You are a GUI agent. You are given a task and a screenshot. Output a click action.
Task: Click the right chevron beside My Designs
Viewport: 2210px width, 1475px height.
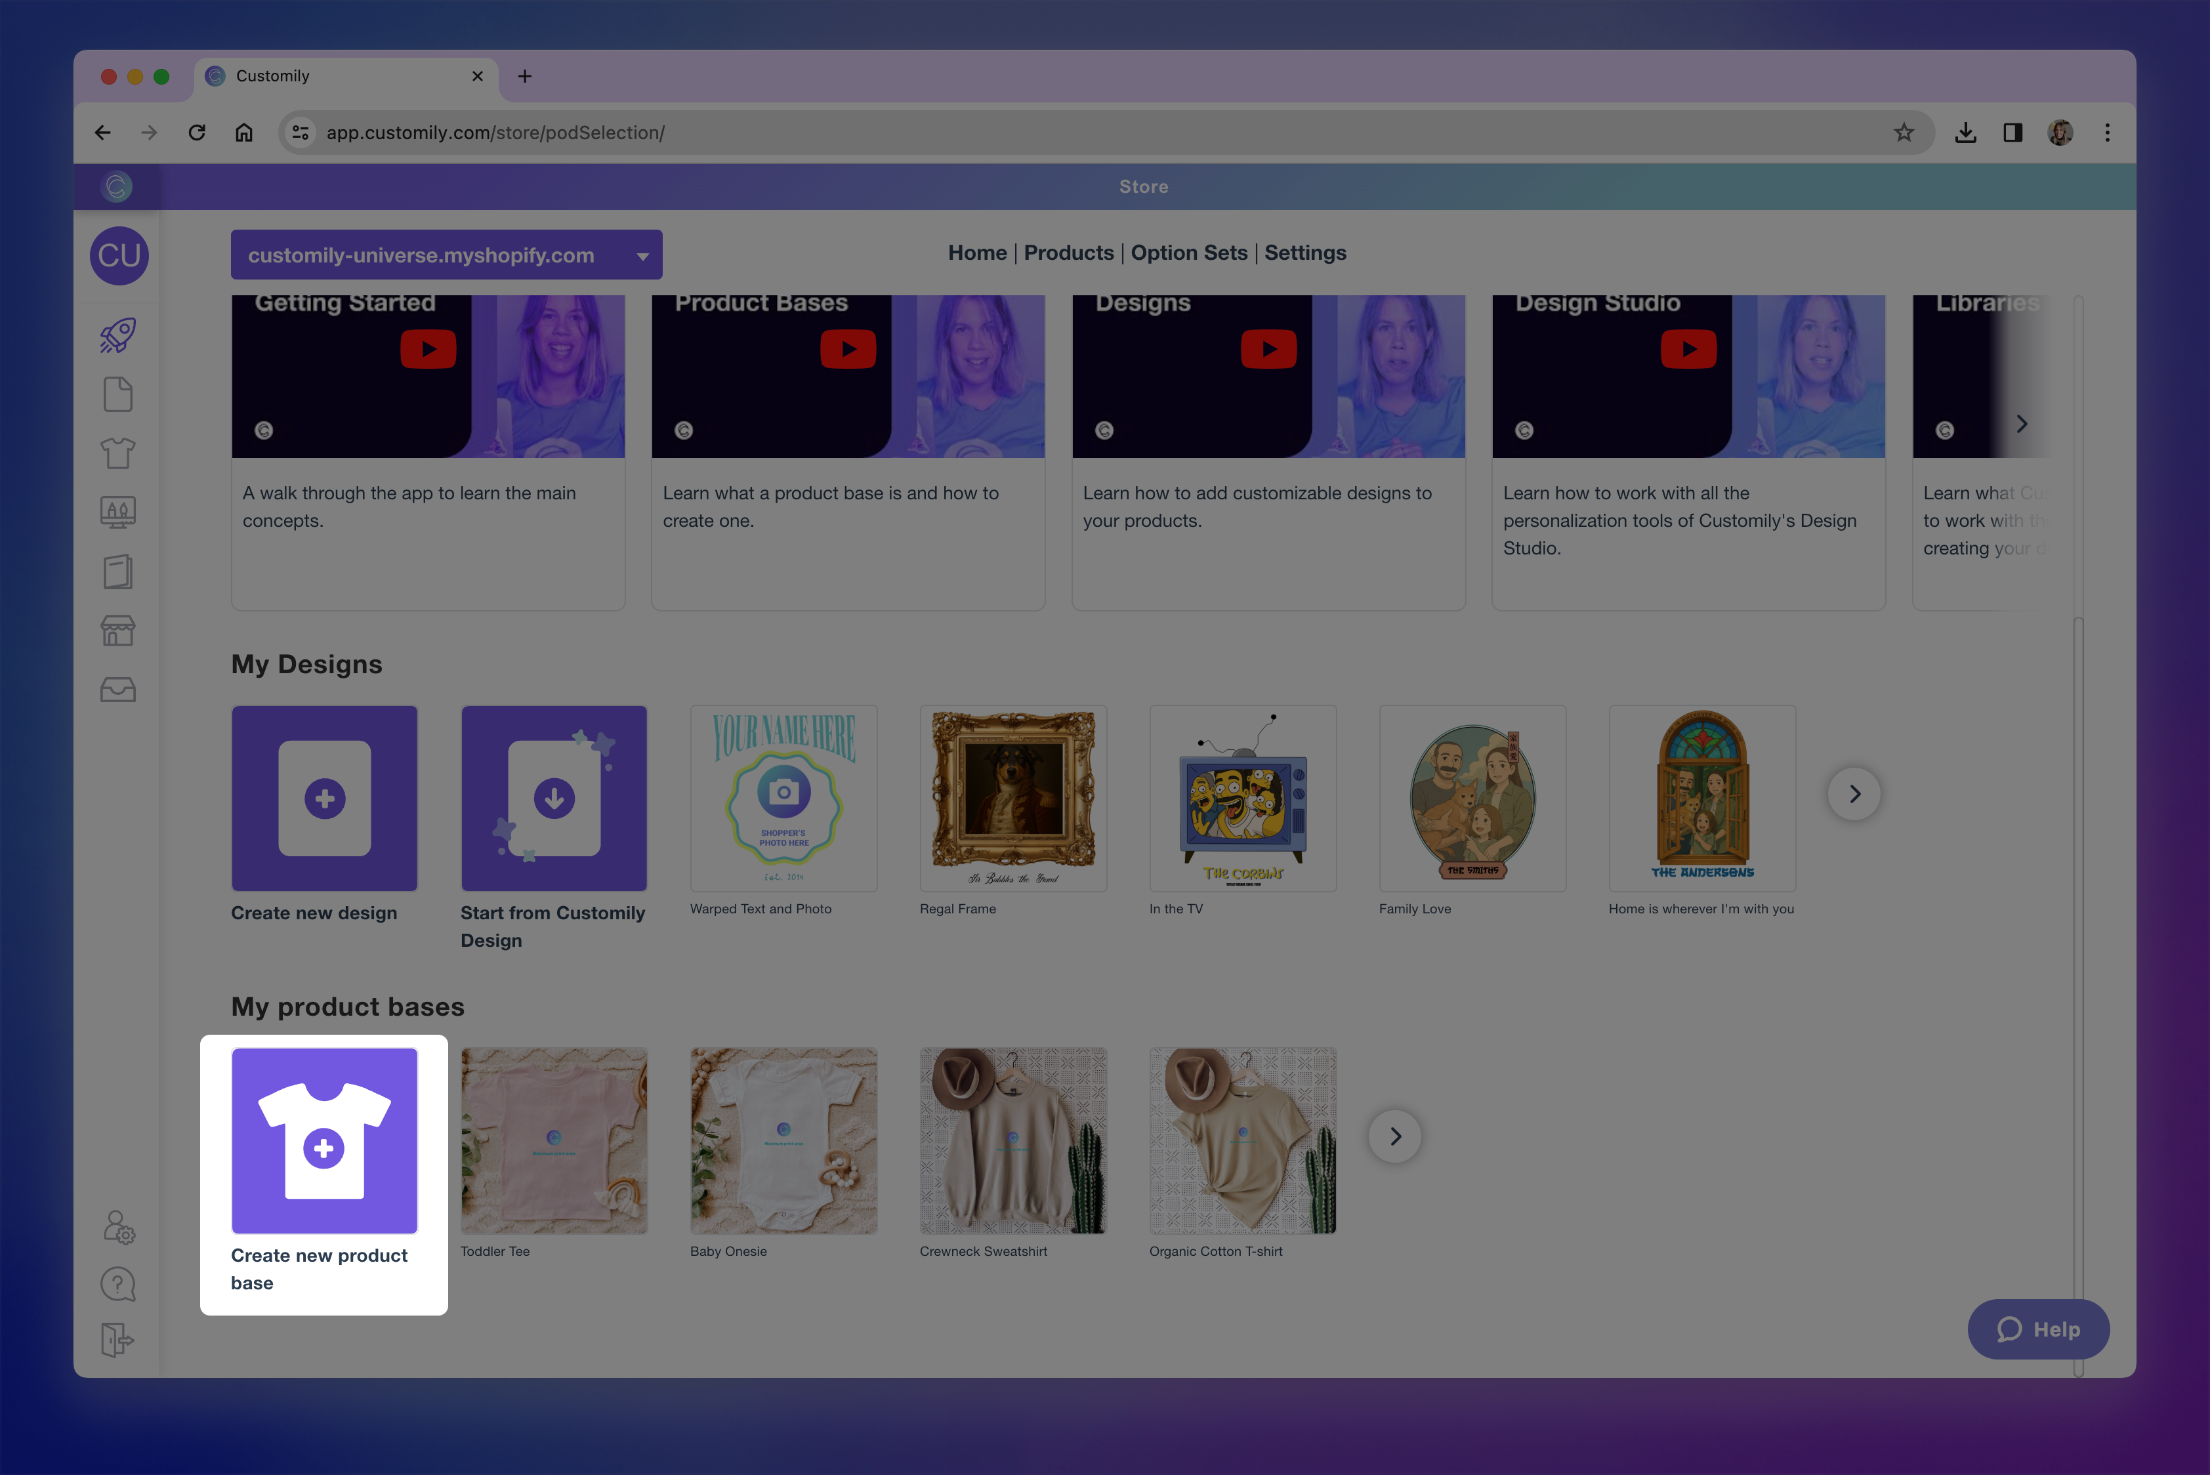pyautogui.click(x=1854, y=794)
